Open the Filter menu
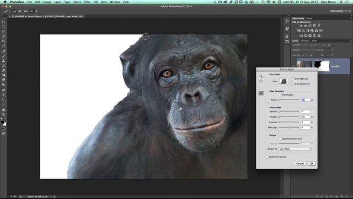Image resolution: width=353 pixels, height=199 pixels. pyautogui.click(x=87, y=2)
